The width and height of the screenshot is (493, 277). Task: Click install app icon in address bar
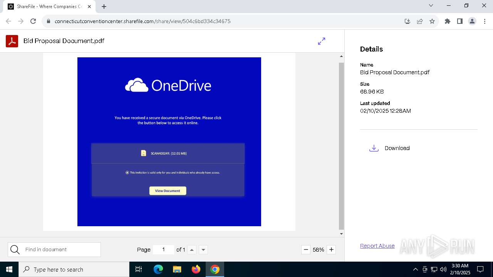pos(407,21)
